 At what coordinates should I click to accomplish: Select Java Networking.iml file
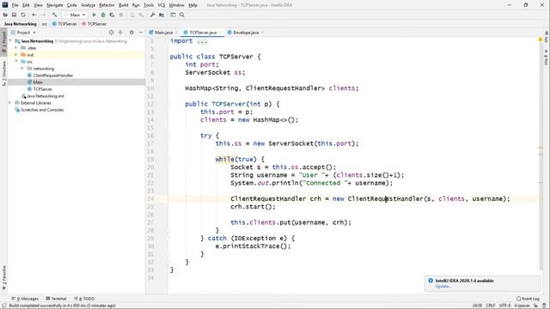coord(46,96)
